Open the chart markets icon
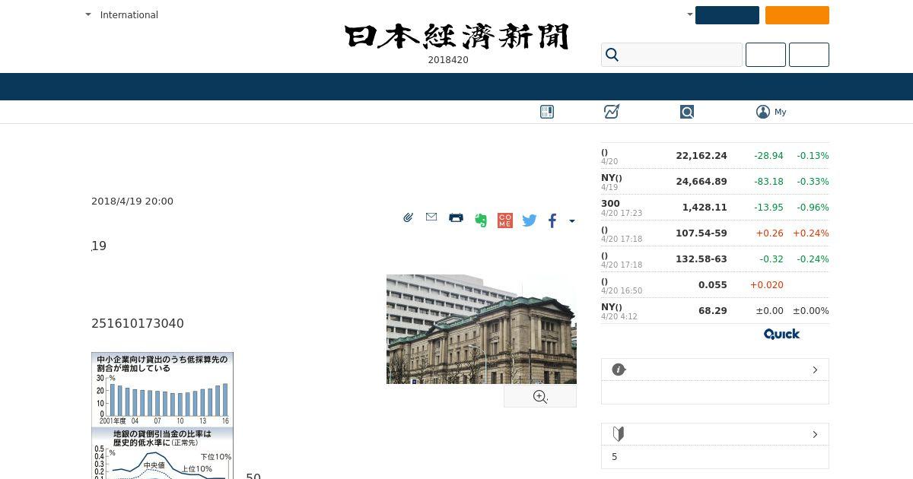The height and width of the screenshot is (479, 913). (x=612, y=112)
